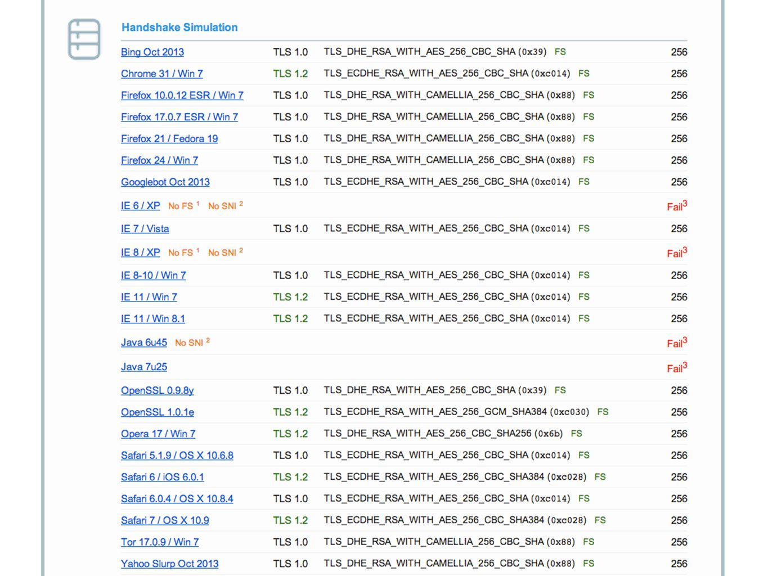Click TLS 1.2 in IE 11 / Win 8.1 row

point(291,319)
